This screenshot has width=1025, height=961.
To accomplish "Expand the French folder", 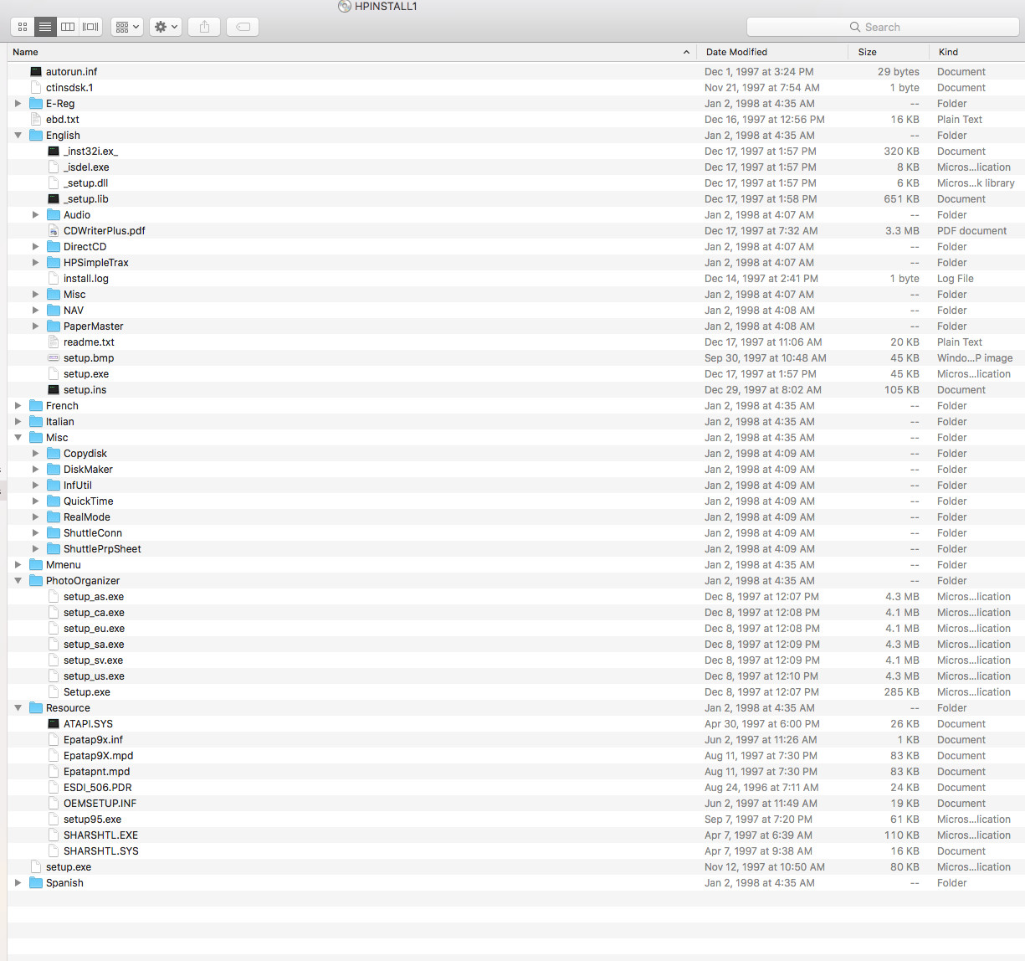I will (x=18, y=406).
